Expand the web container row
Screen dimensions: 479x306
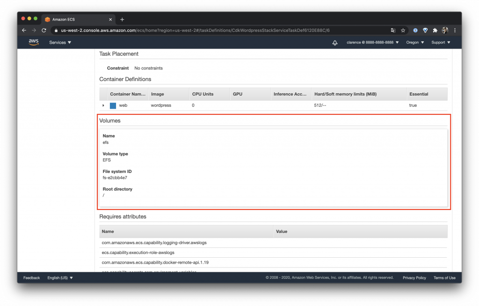tap(103, 105)
